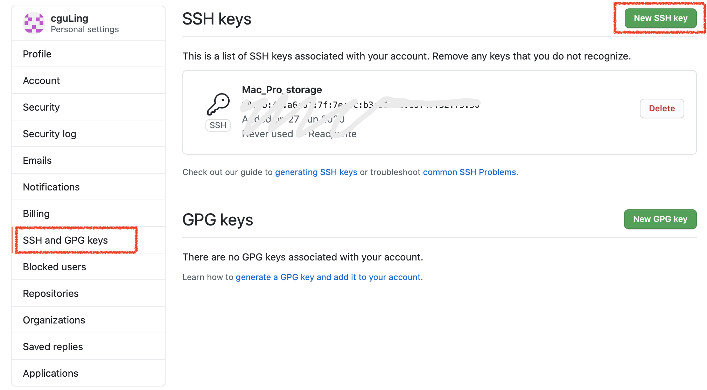This screenshot has width=707, height=390.
Task: Click the New GPG key button
Action: pyautogui.click(x=660, y=219)
